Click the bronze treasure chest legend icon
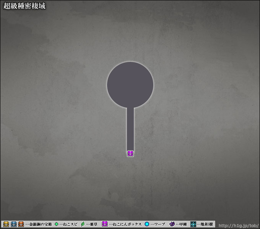Image resolution: width=260 pixels, height=229 pixels. click(21, 224)
